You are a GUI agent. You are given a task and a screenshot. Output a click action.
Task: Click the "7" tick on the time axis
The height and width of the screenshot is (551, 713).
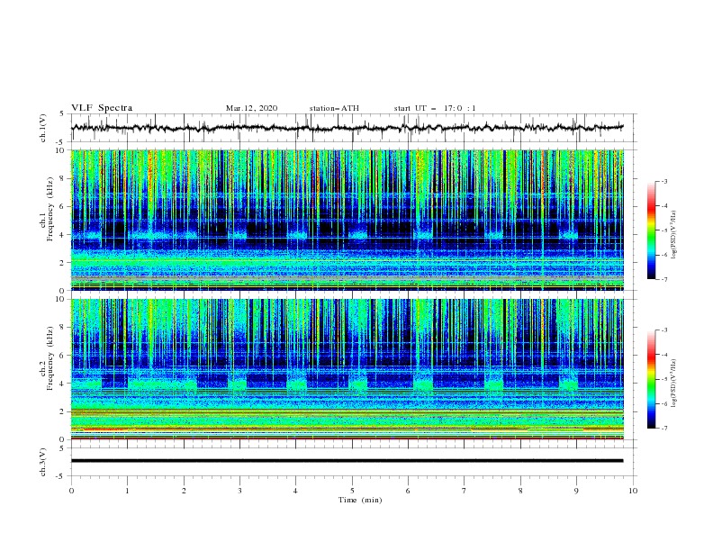(x=465, y=491)
